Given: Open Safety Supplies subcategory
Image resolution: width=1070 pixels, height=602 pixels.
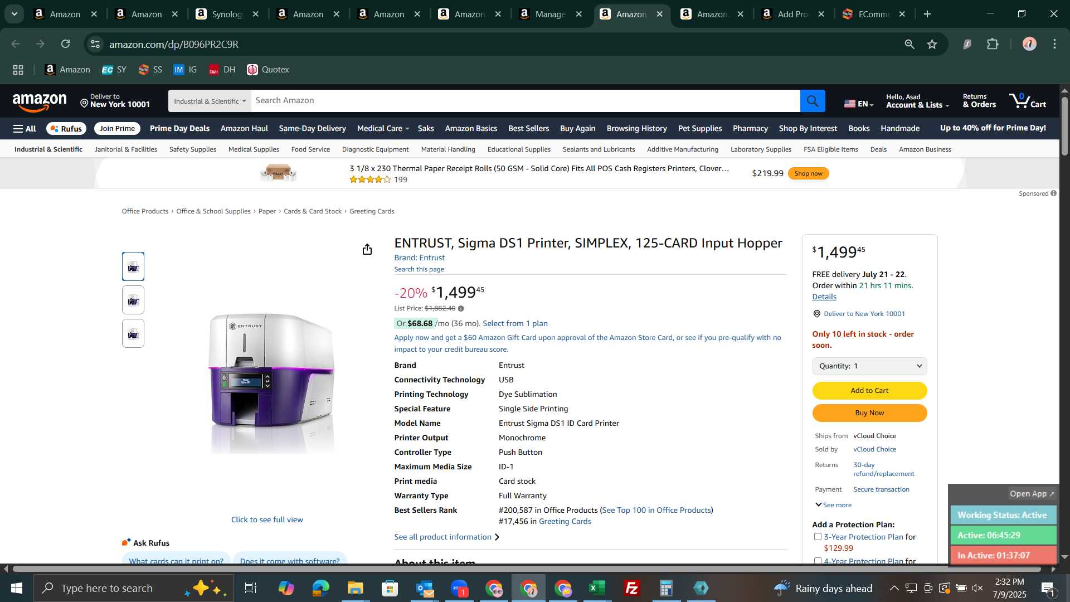Looking at the screenshot, I should point(192,149).
